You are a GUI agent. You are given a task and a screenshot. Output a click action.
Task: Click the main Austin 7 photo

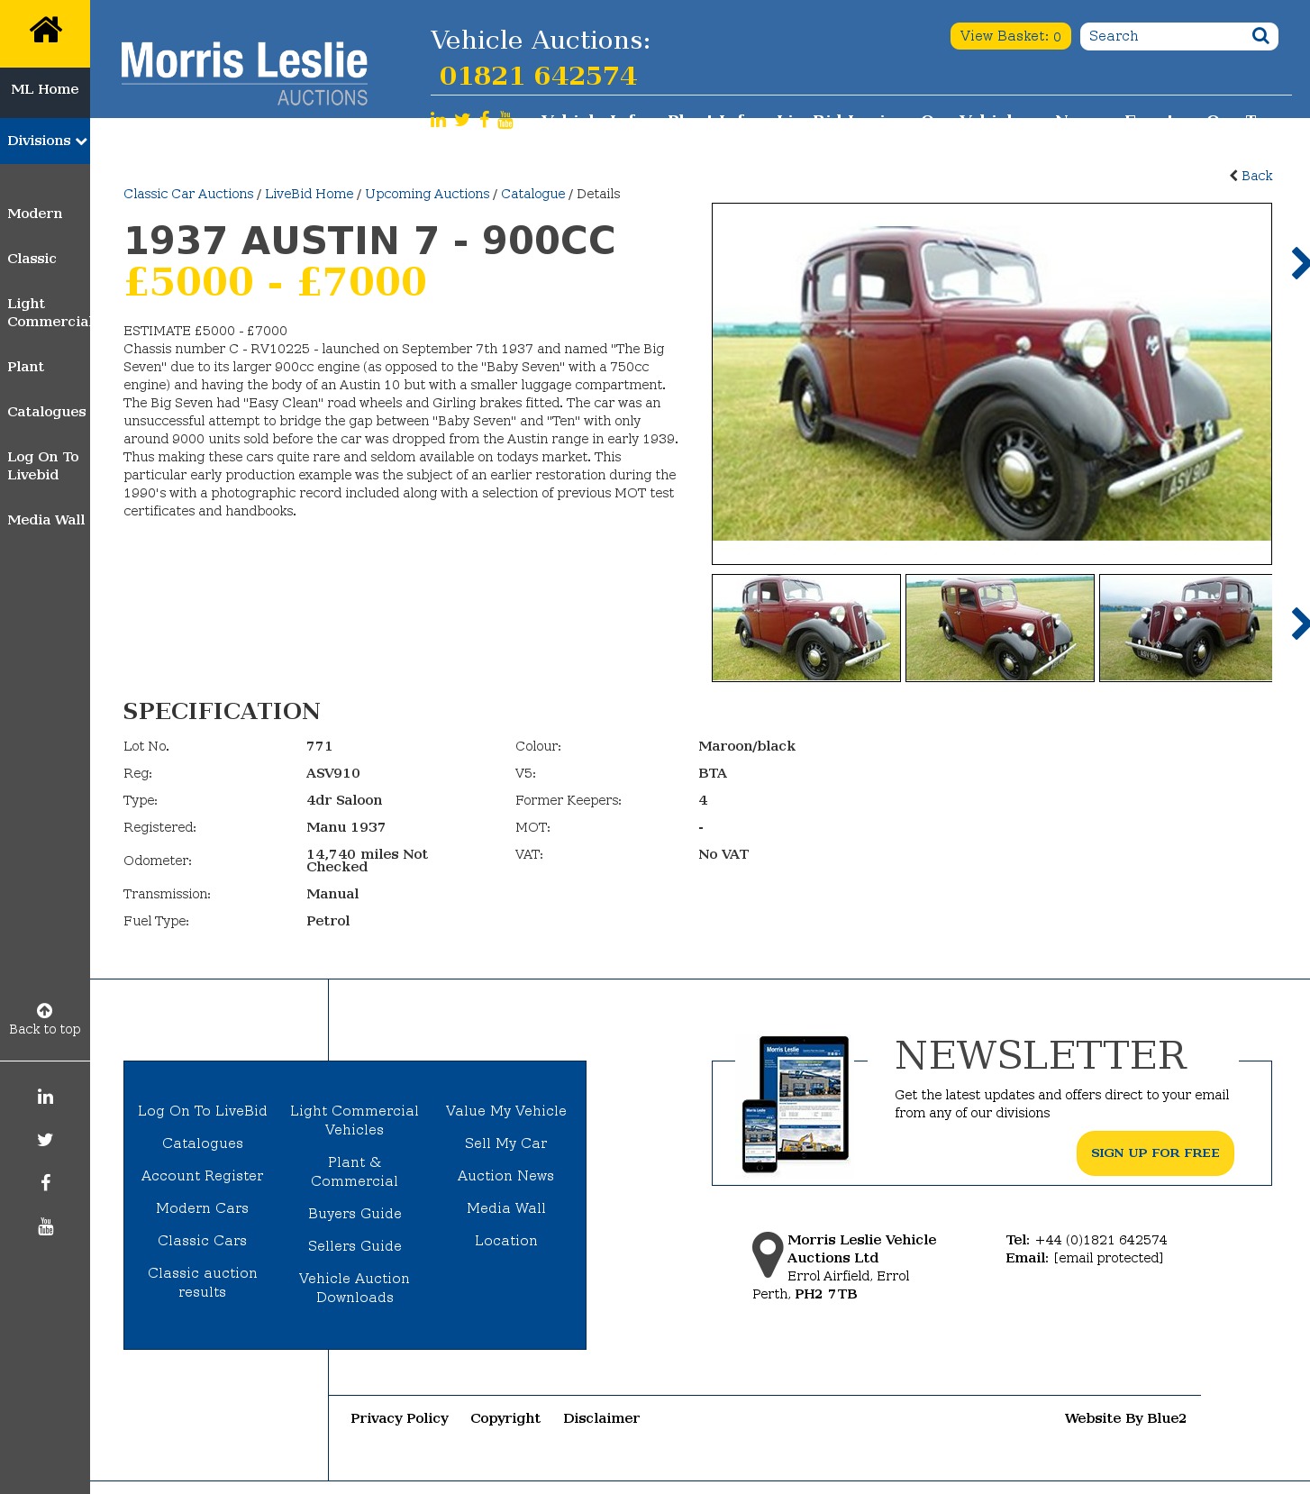click(x=992, y=384)
